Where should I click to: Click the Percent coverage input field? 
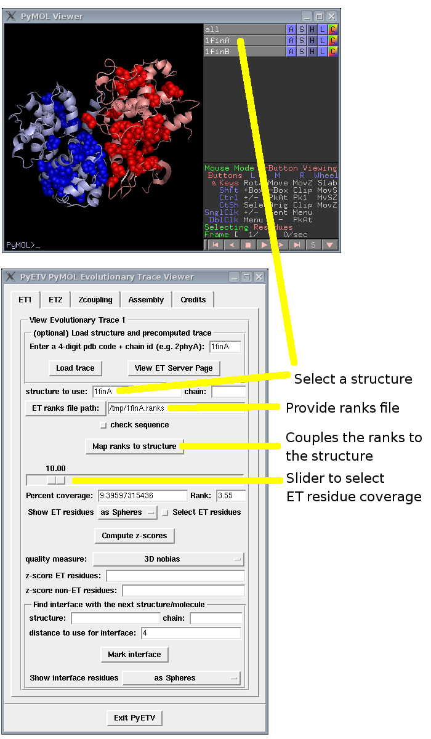pyautogui.click(x=142, y=496)
